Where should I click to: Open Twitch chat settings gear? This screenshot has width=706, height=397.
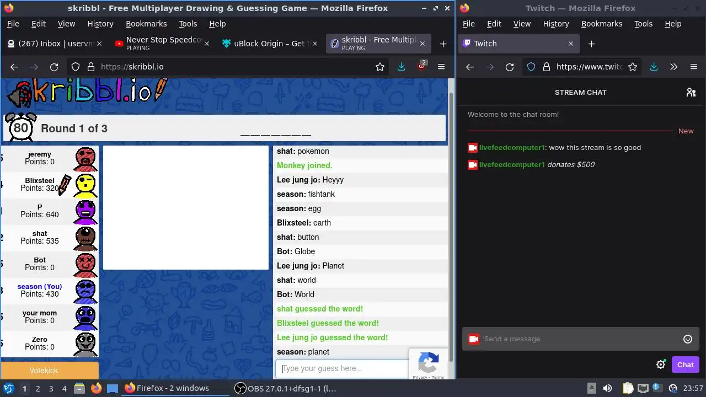click(661, 364)
